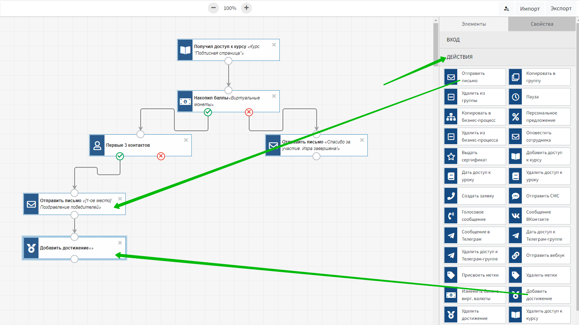Screen dimensions: 579x325
Task: Select the Pause action clock icon
Action: click(x=516, y=97)
